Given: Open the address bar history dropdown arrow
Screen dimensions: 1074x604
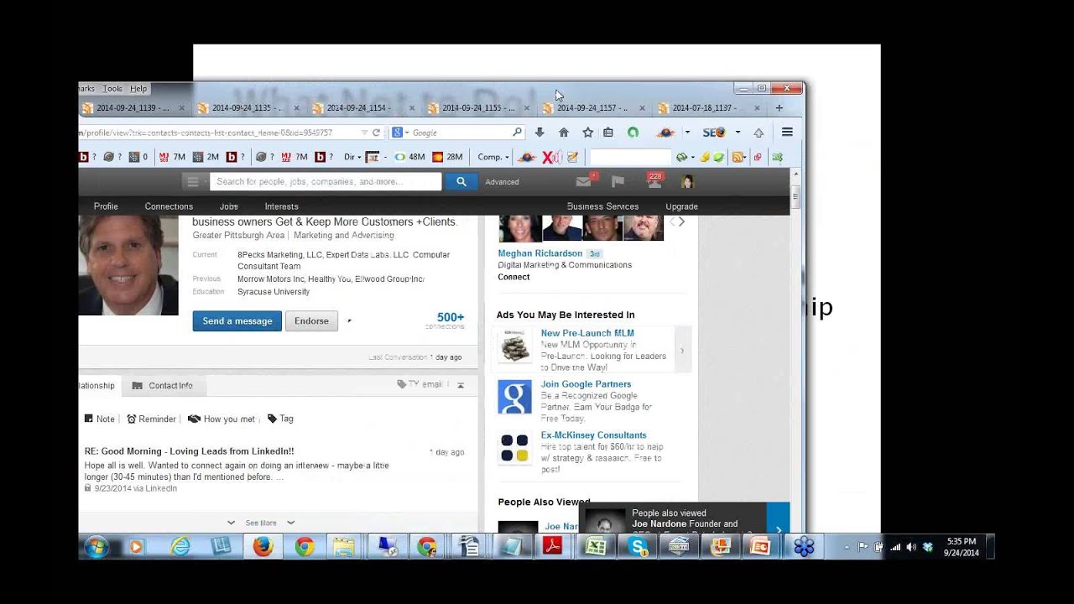Looking at the screenshot, I should [x=364, y=133].
